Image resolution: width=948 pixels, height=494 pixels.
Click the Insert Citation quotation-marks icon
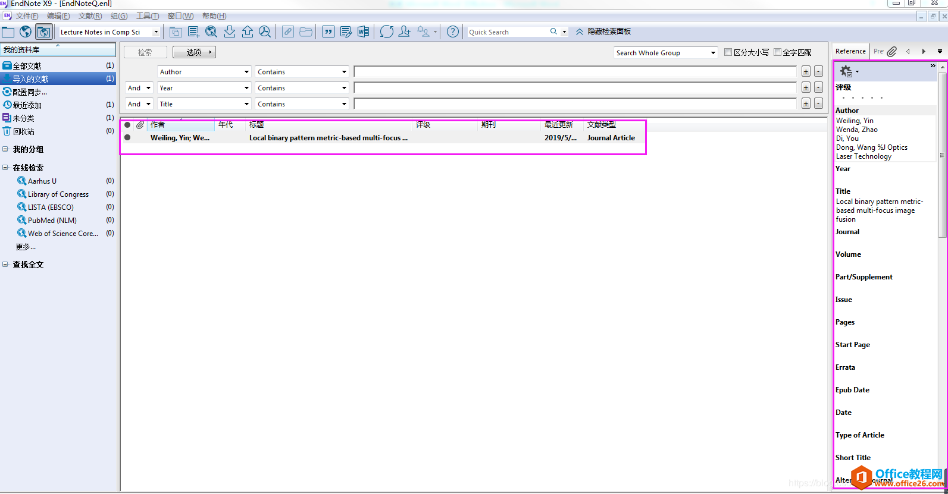(328, 32)
